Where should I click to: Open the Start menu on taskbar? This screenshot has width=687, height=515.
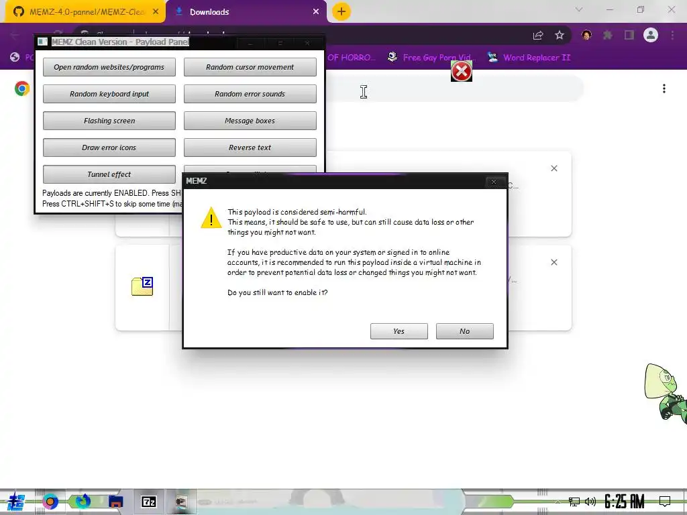[15, 502]
